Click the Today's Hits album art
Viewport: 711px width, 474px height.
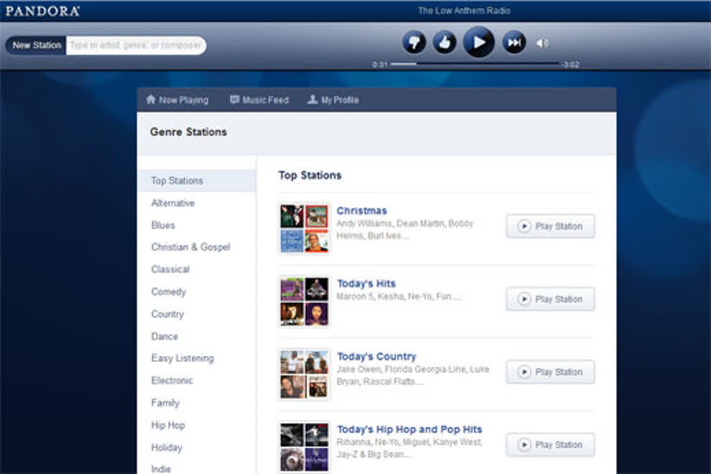point(305,301)
